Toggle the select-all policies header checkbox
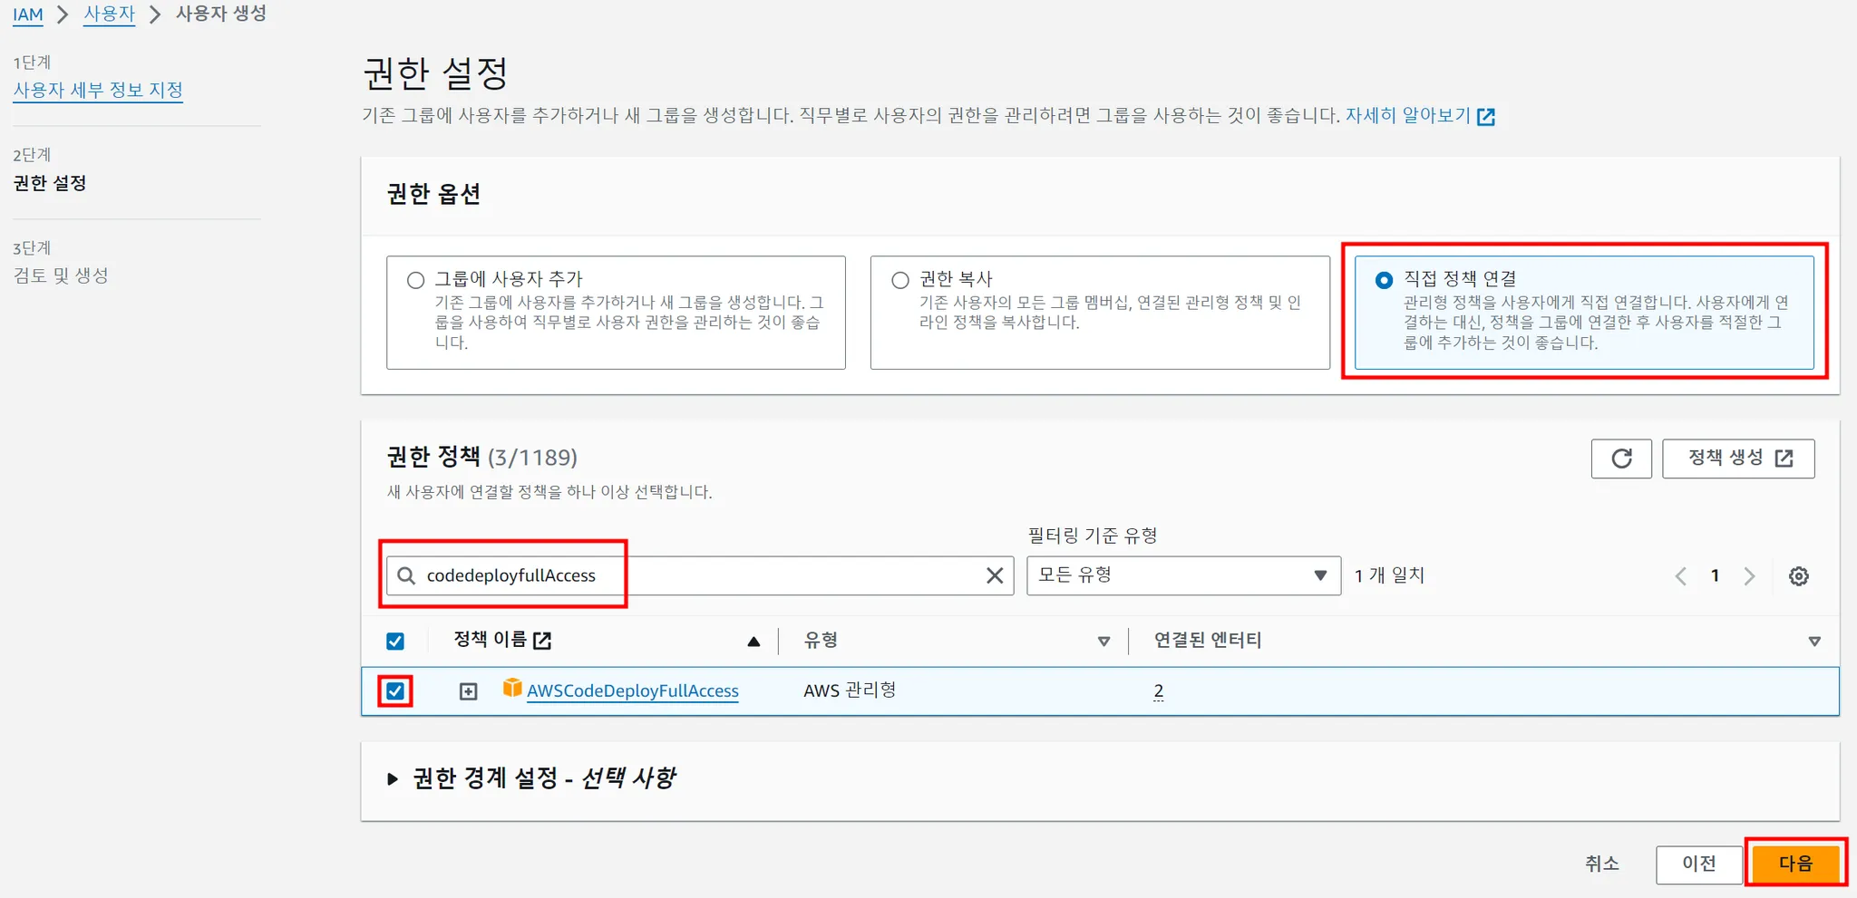Viewport: 1857px width, 898px height. tap(395, 642)
